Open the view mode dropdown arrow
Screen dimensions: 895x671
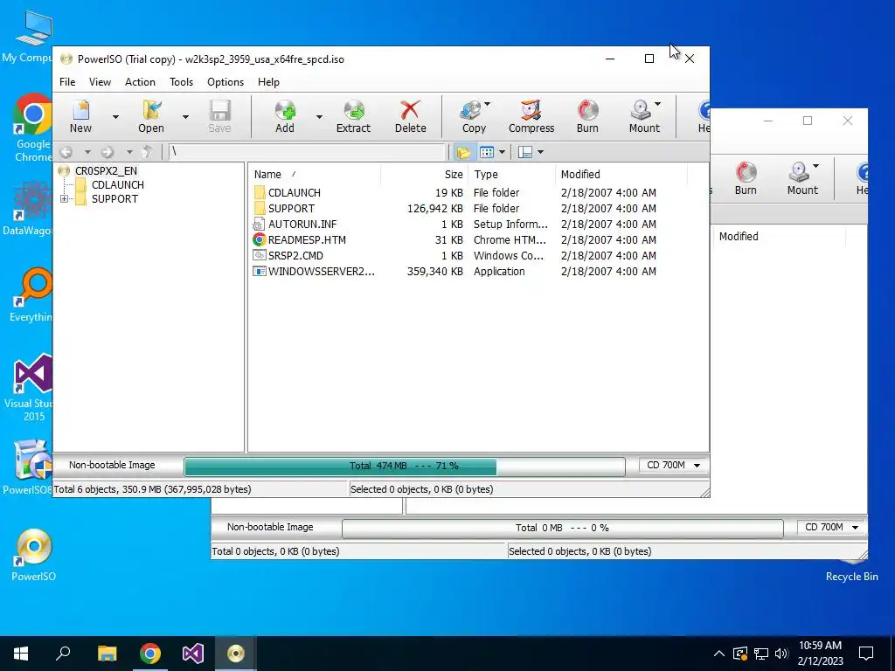point(502,152)
